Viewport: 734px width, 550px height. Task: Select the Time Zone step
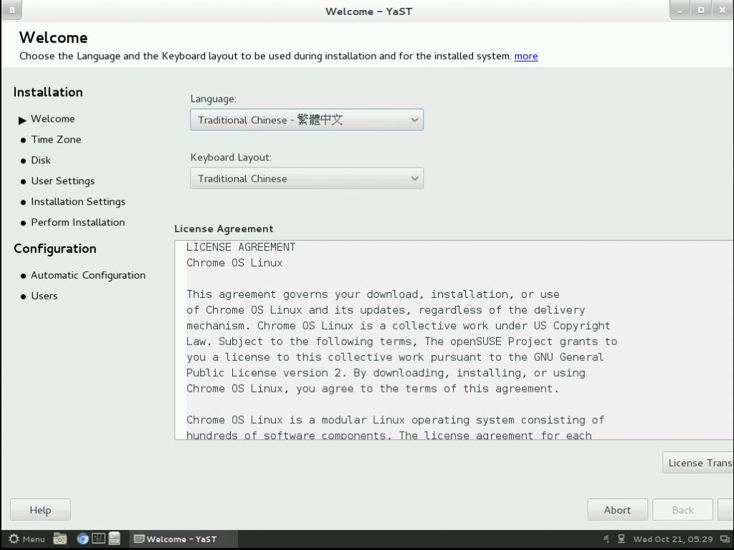click(56, 140)
